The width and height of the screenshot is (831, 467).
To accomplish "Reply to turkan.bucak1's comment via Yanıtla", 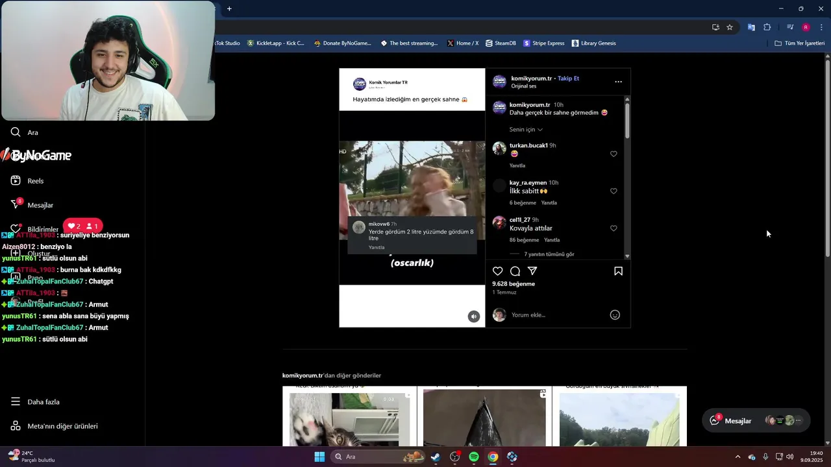I will [517, 165].
